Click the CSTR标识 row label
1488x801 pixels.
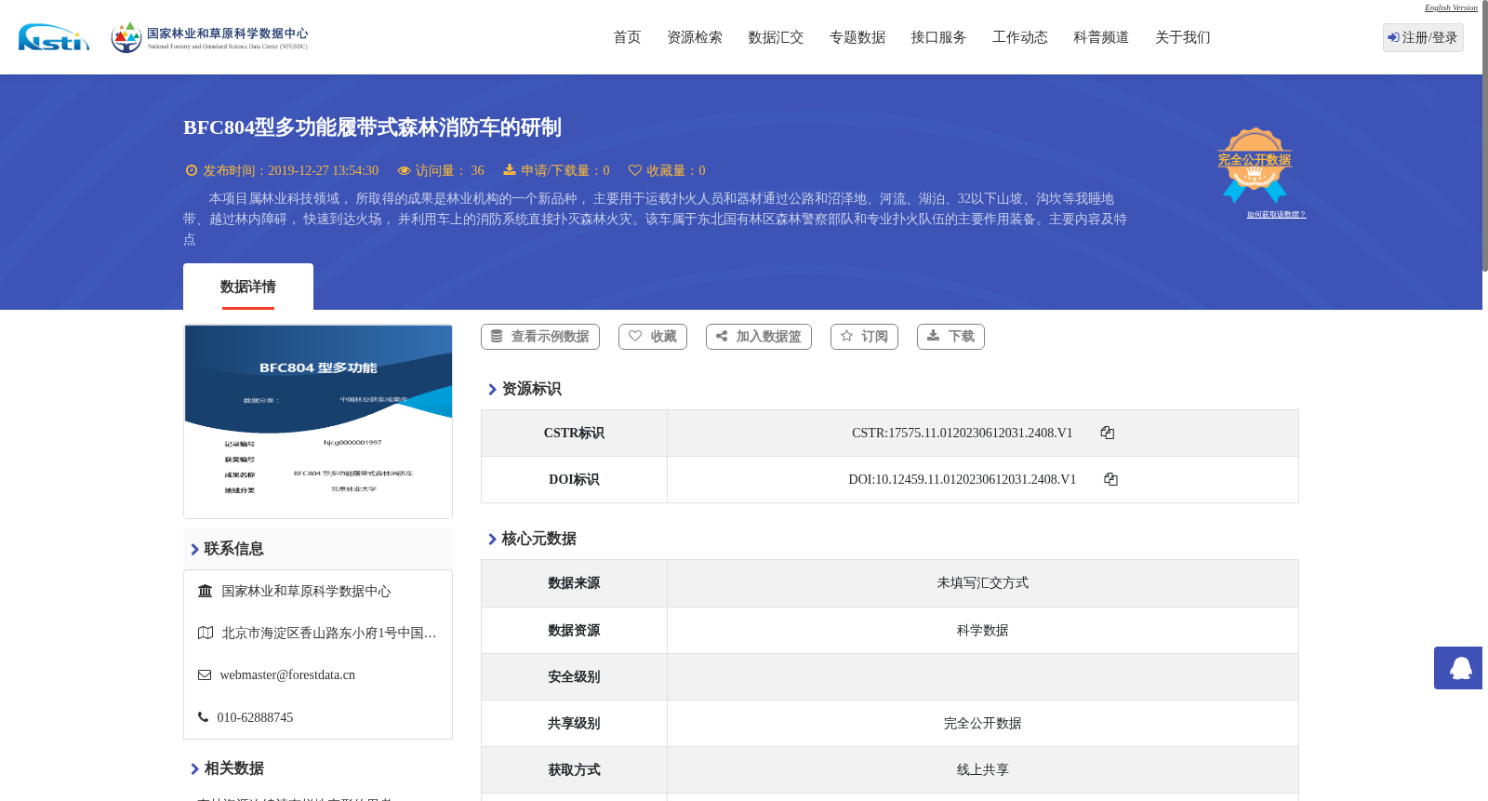point(574,433)
